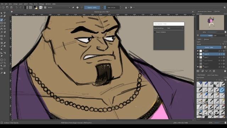Select the Rectangular Selection tool
This screenshot has width=227, height=128.
[1, 60]
